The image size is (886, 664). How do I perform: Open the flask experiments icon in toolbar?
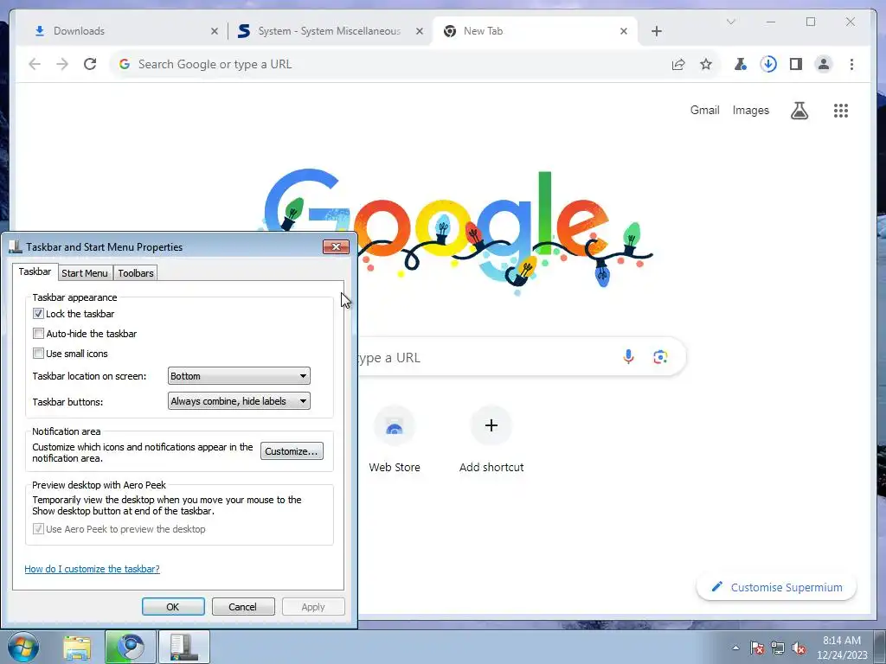pyautogui.click(x=741, y=64)
